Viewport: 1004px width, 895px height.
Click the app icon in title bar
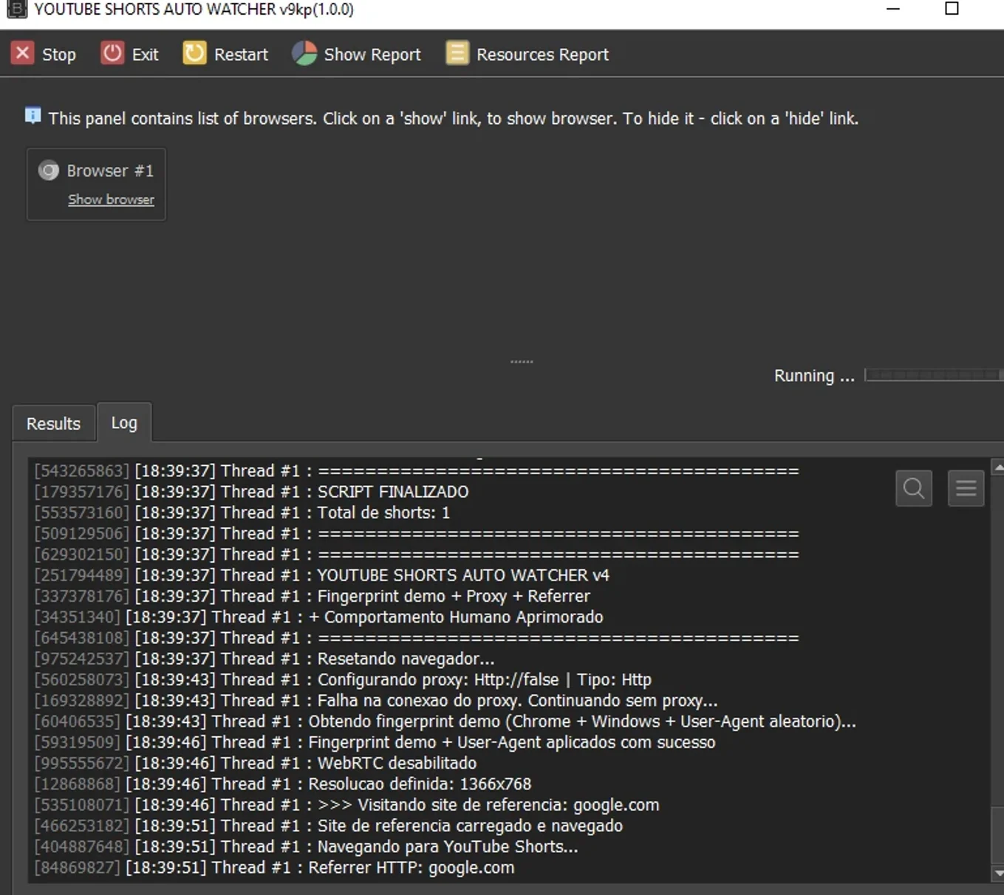(16, 9)
